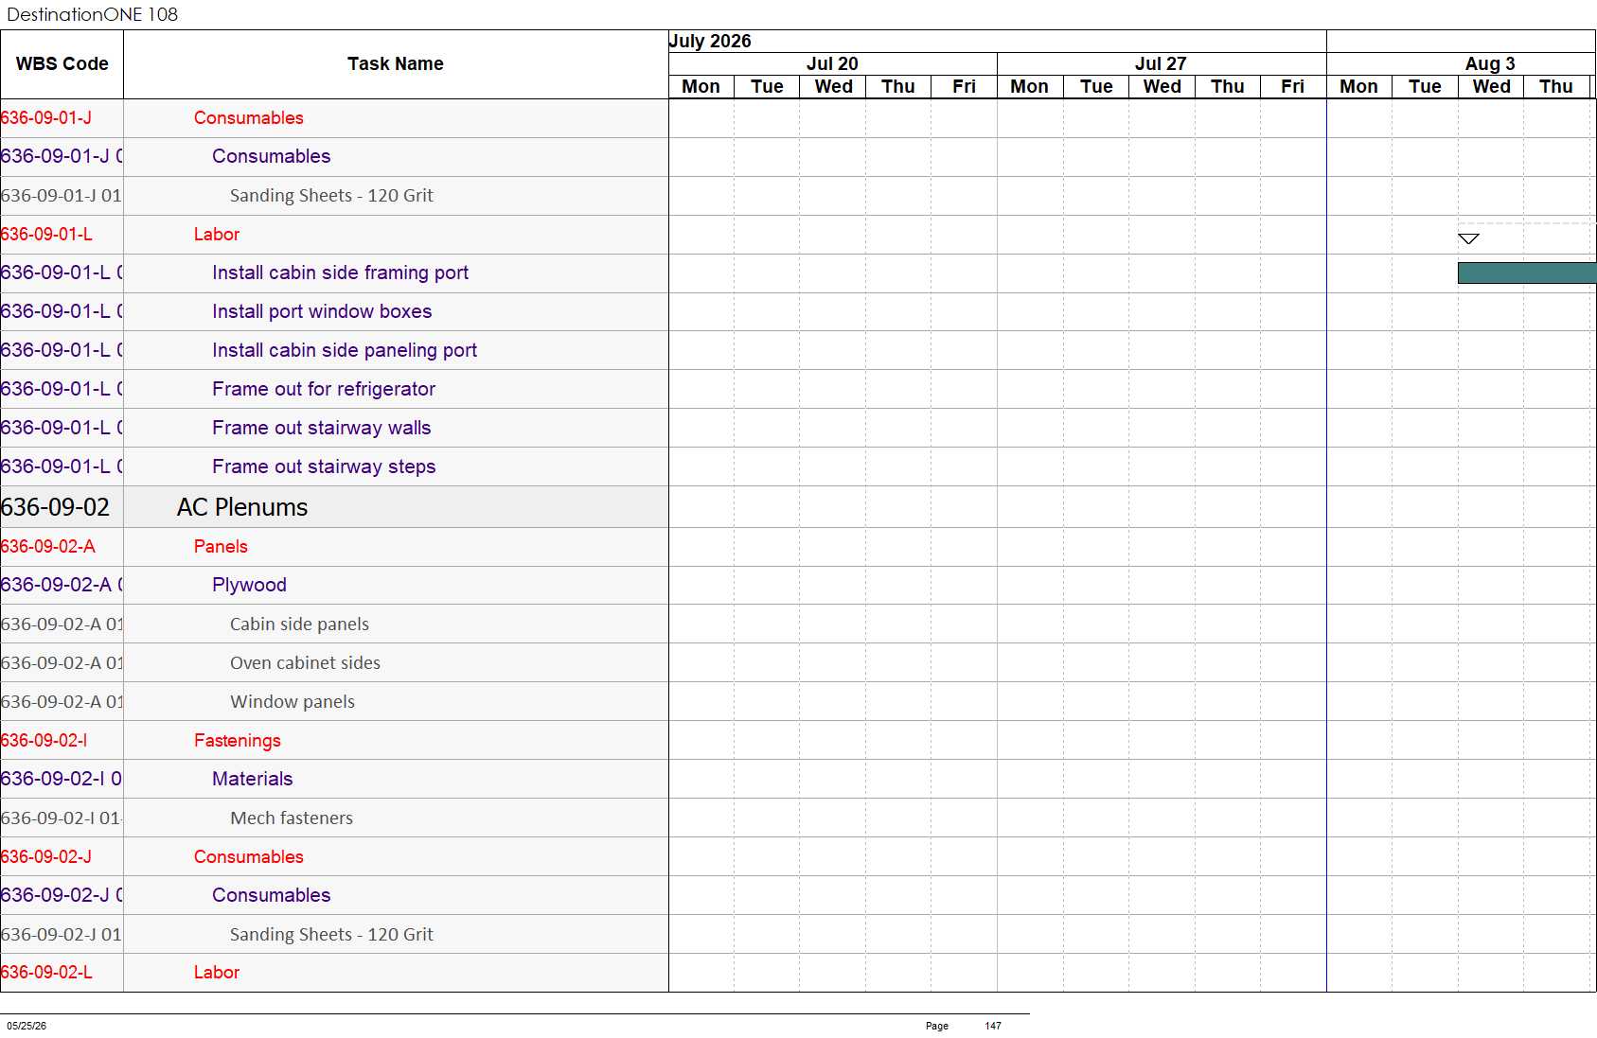Image resolution: width=1597 pixels, height=1038 pixels.
Task: Click the 'DestinationONE 108' title
Action: click(x=92, y=14)
